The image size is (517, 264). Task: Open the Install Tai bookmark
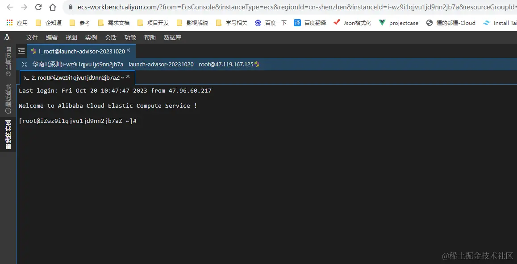(x=500, y=23)
